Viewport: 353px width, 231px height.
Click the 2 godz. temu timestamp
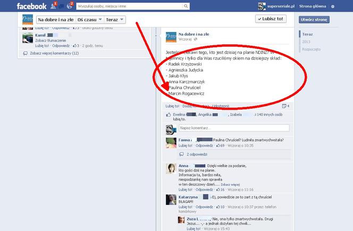pyautogui.click(x=93, y=46)
